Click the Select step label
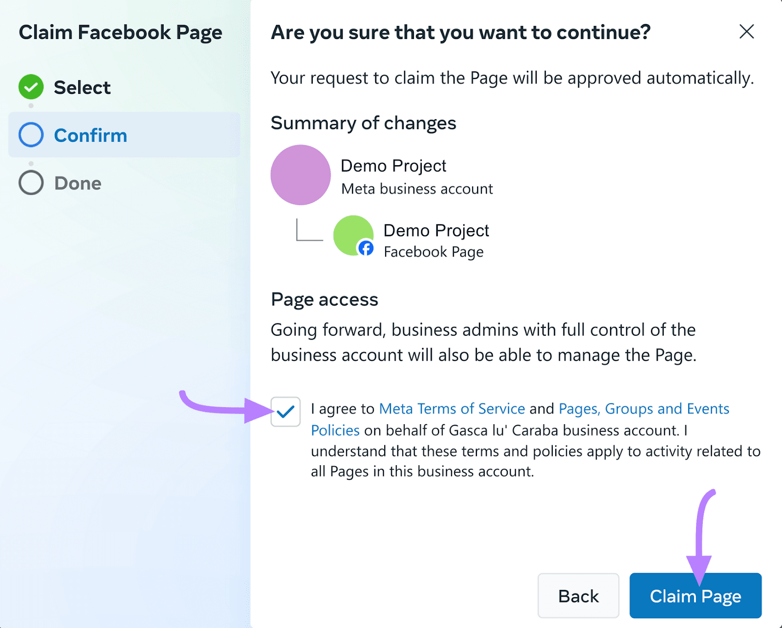This screenshot has height=628, width=782. tap(82, 87)
